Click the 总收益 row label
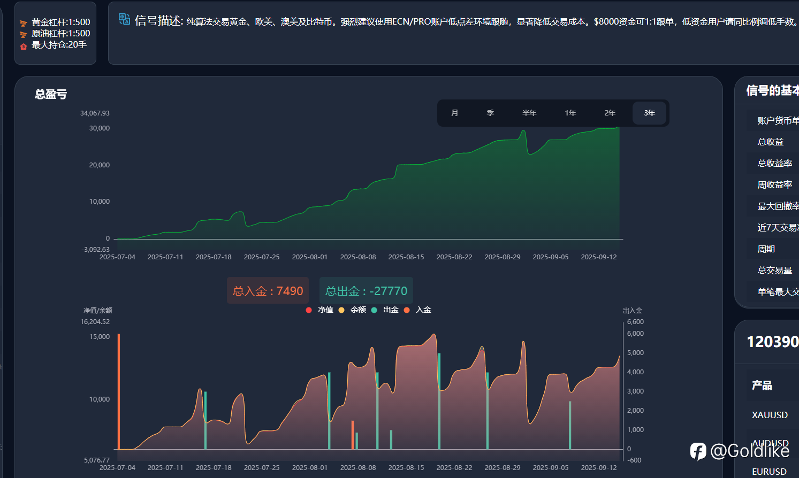 771,142
